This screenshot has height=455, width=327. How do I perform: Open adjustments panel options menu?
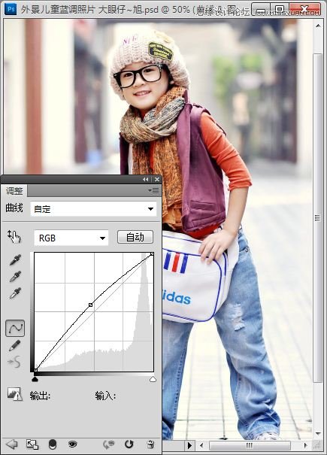153,190
